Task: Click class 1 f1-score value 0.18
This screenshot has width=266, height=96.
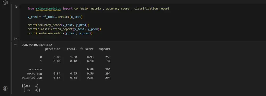Action: pos(90,61)
